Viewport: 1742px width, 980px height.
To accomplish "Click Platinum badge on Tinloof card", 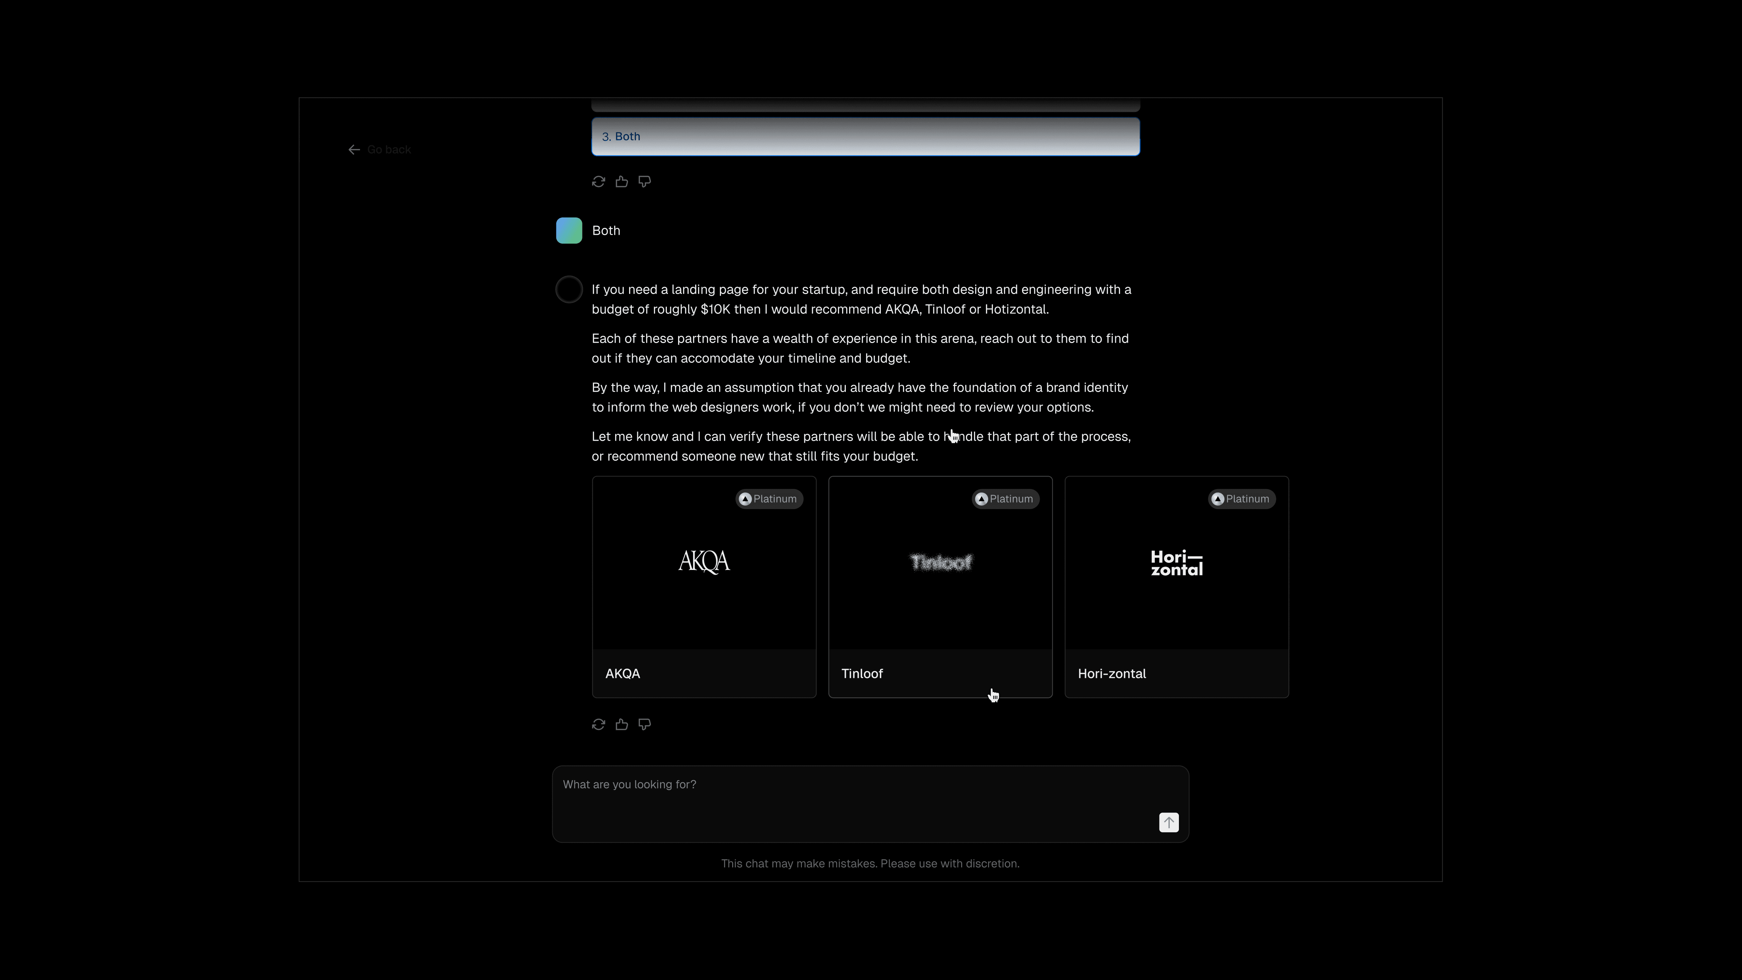I will (1005, 499).
